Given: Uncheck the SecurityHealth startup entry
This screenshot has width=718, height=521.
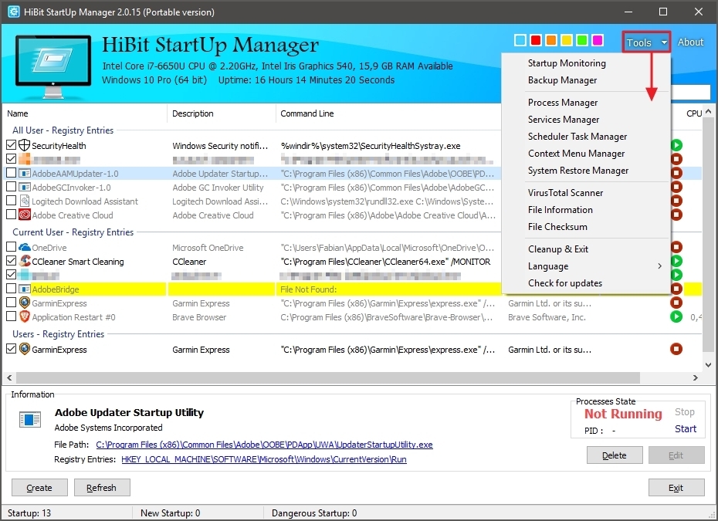Looking at the screenshot, I should (x=11, y=145).
